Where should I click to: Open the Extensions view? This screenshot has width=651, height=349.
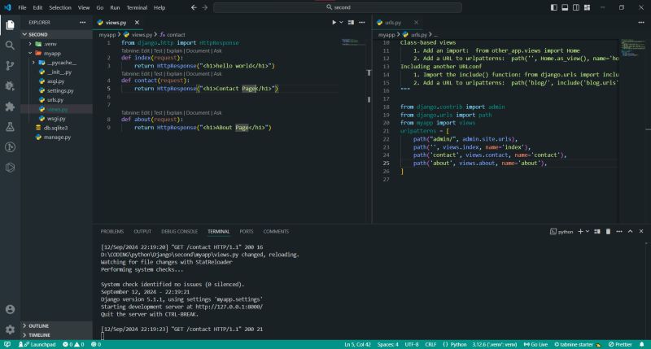[10, 107]
